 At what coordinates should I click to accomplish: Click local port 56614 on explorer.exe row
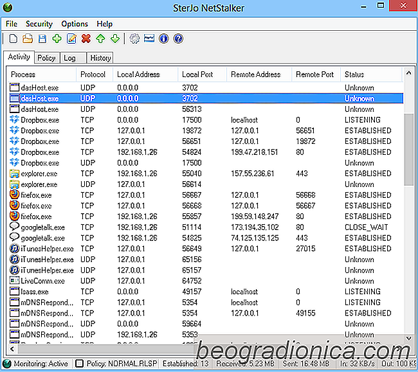pos(192,184)
